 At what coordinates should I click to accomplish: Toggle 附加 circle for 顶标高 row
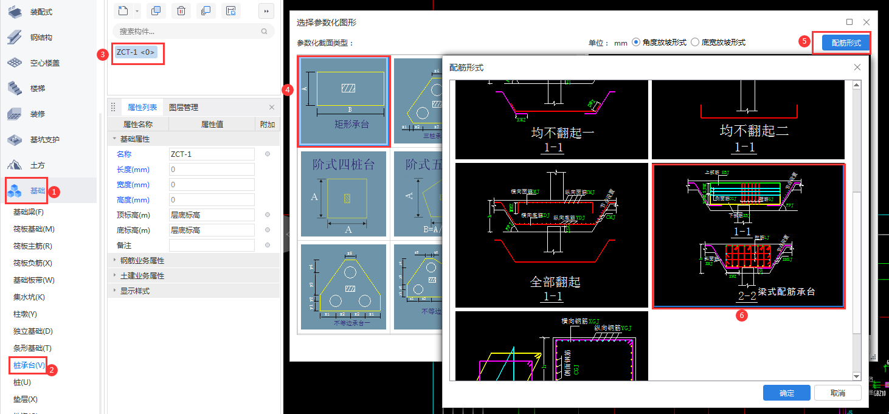(x=268, y=215)
